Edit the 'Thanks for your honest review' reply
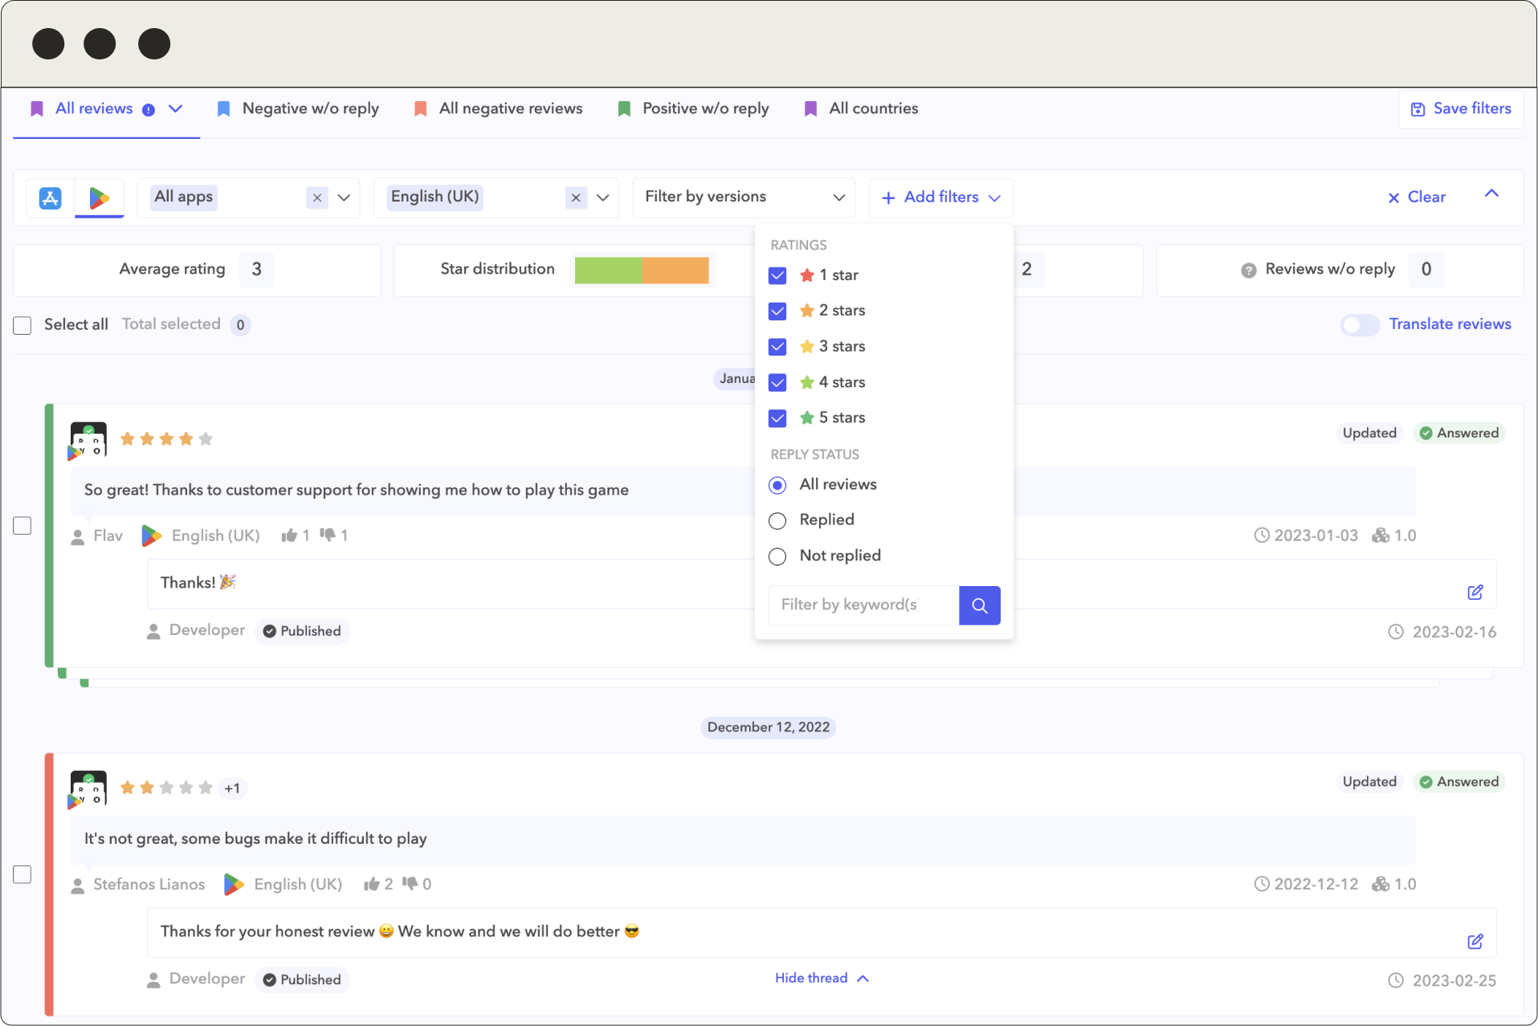 pos(1475,942)
